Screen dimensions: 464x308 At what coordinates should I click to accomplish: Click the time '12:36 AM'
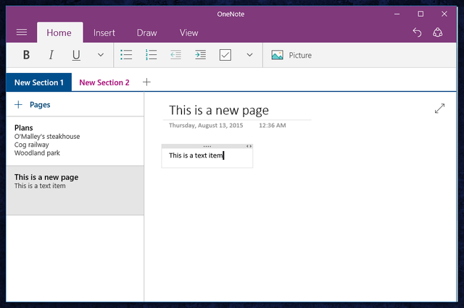(x=273, y=125)
